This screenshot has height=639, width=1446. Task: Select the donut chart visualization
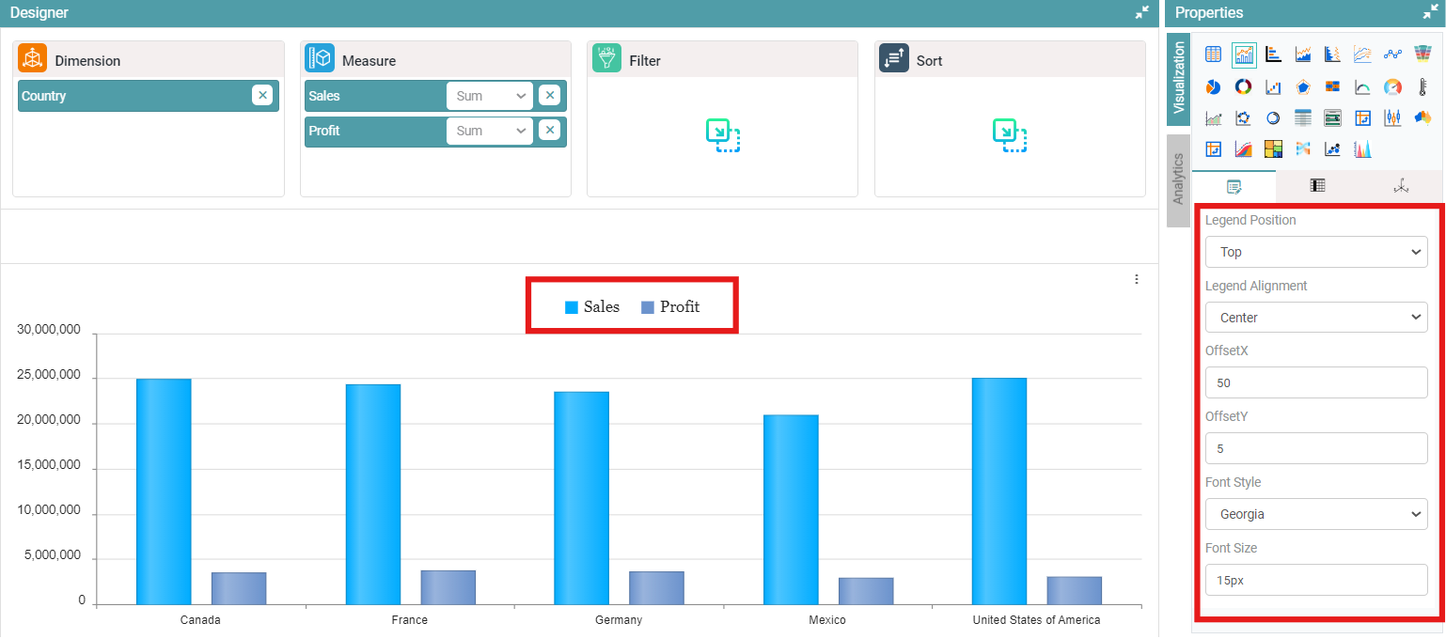[x=1243, y=86]
